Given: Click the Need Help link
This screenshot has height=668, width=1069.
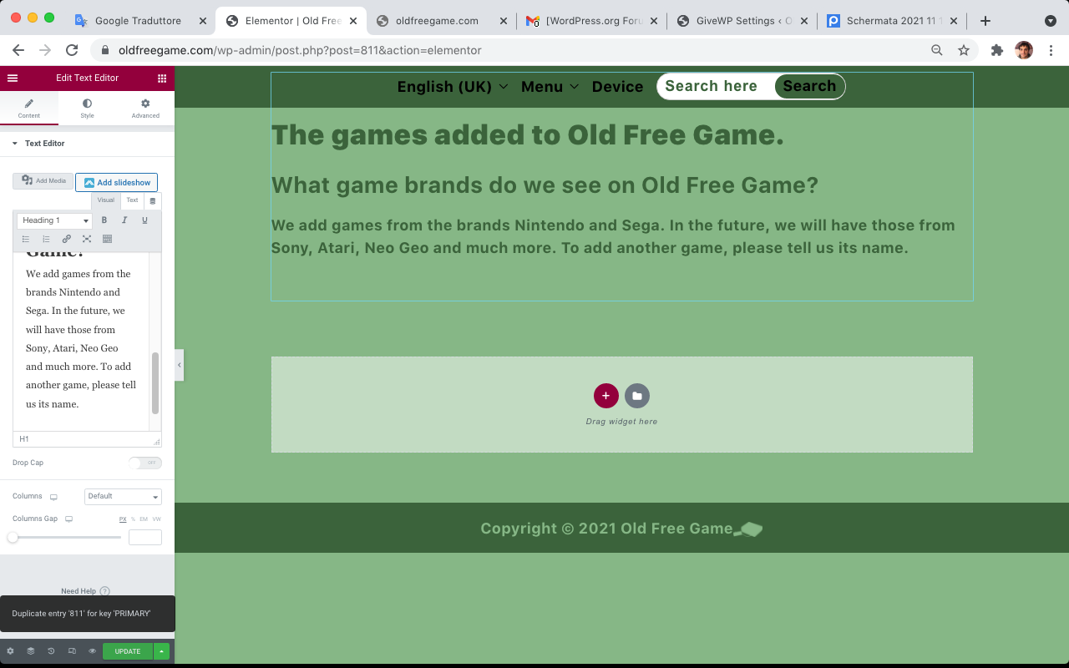Looking at the screenshot, I should pyautogui.click(x=79, y=591).
